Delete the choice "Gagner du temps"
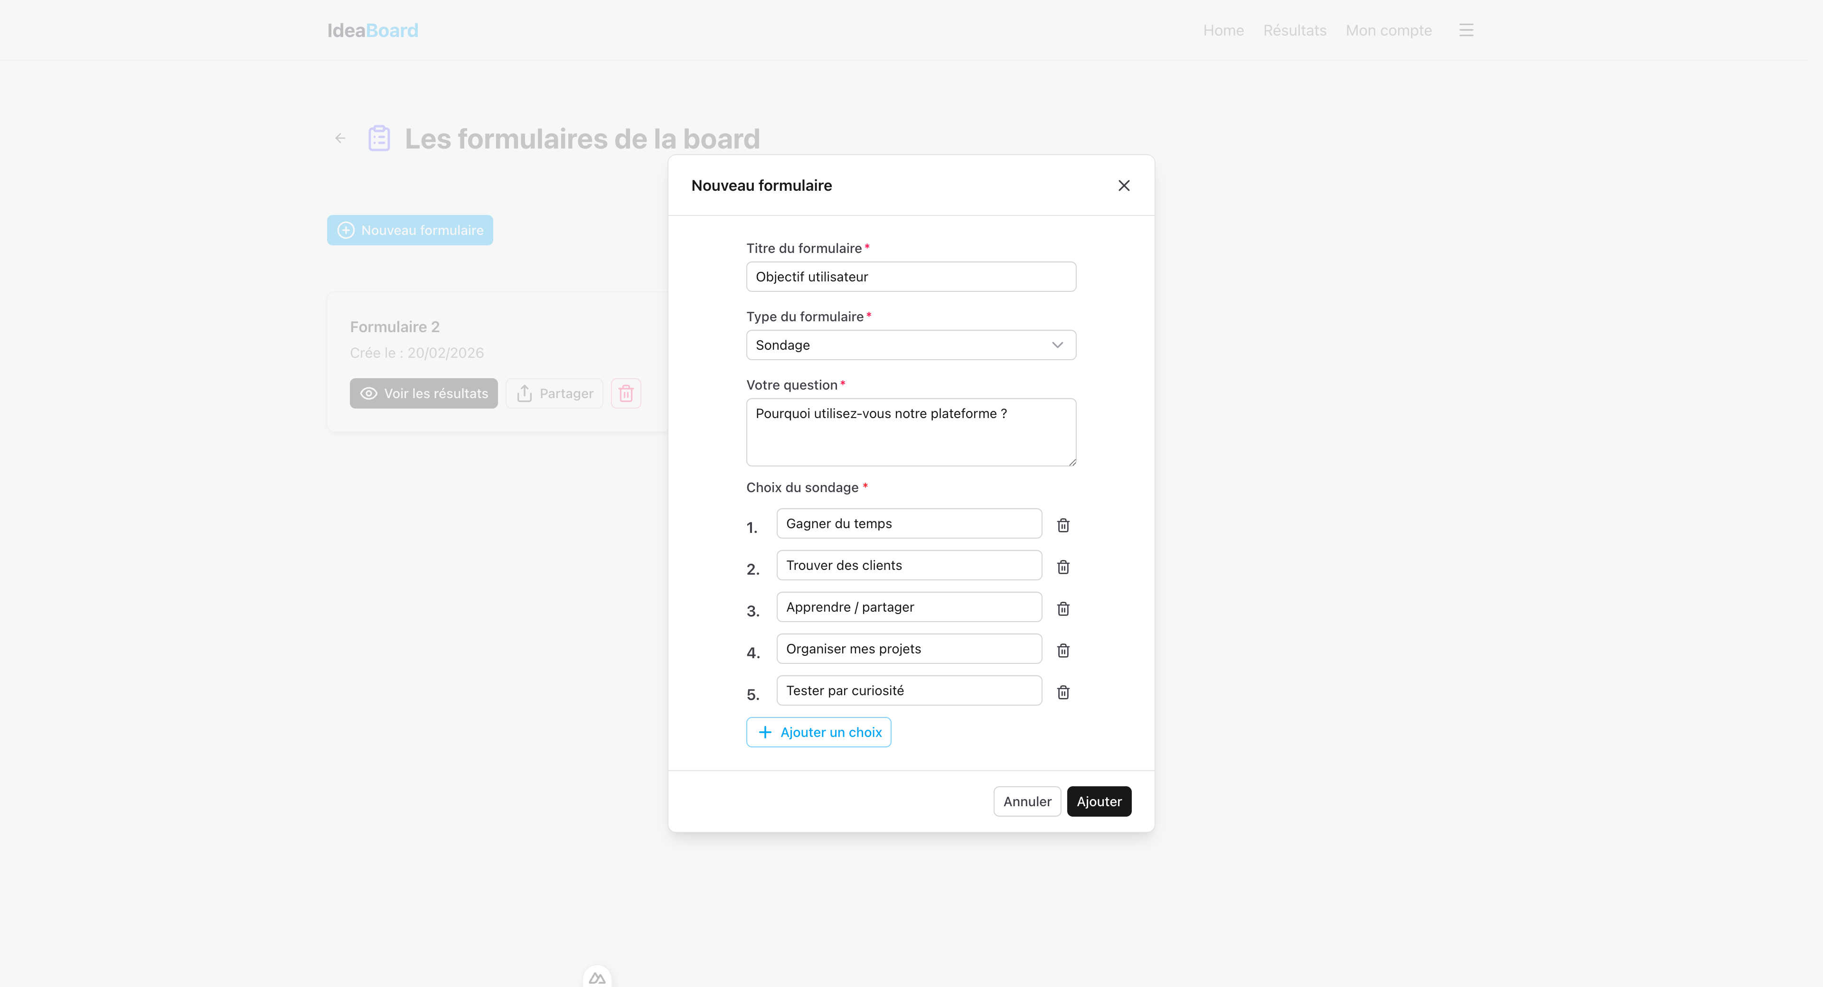 pyautogui.click(x=1063, y=525)
